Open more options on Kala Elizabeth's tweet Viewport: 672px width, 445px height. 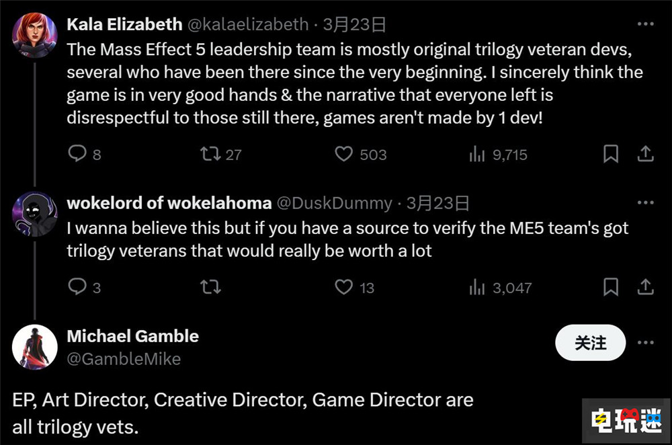pyautogui.click(x=645, y=25)
